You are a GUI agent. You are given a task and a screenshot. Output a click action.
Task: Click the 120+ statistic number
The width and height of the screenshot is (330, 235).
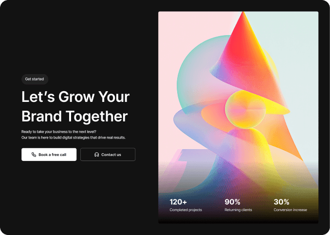178,202
